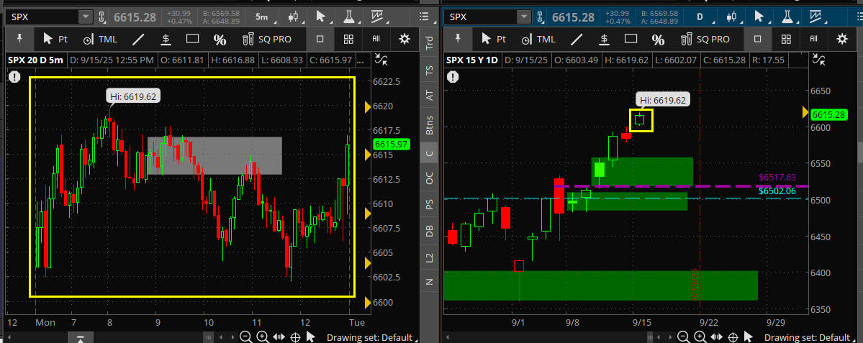Switch to the Btns side tab

pyautogui.click(x=430, y=124)
